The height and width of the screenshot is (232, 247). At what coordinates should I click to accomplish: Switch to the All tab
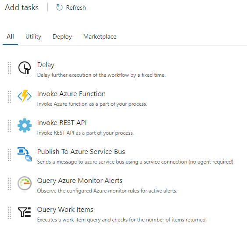(x=10, y=37)
